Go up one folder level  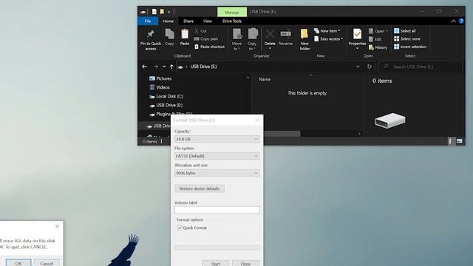coord(171,66)
